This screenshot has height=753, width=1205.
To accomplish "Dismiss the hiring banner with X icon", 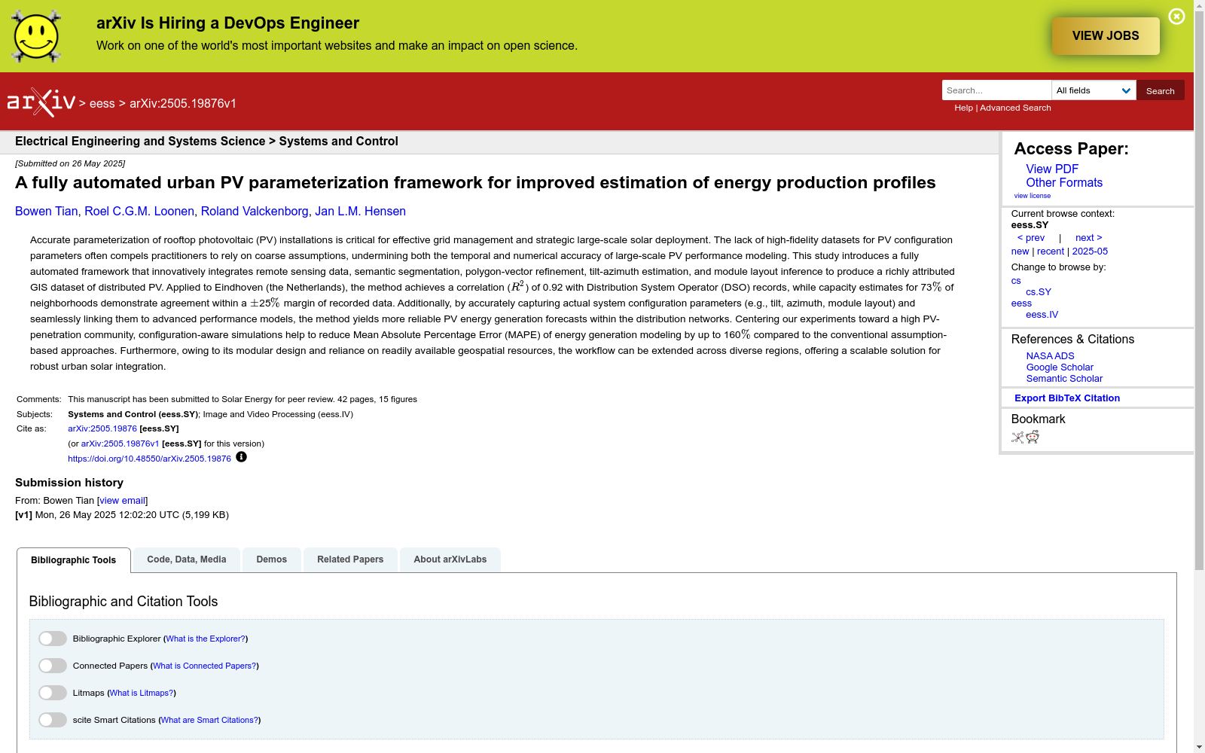I will pos(1176,17).
